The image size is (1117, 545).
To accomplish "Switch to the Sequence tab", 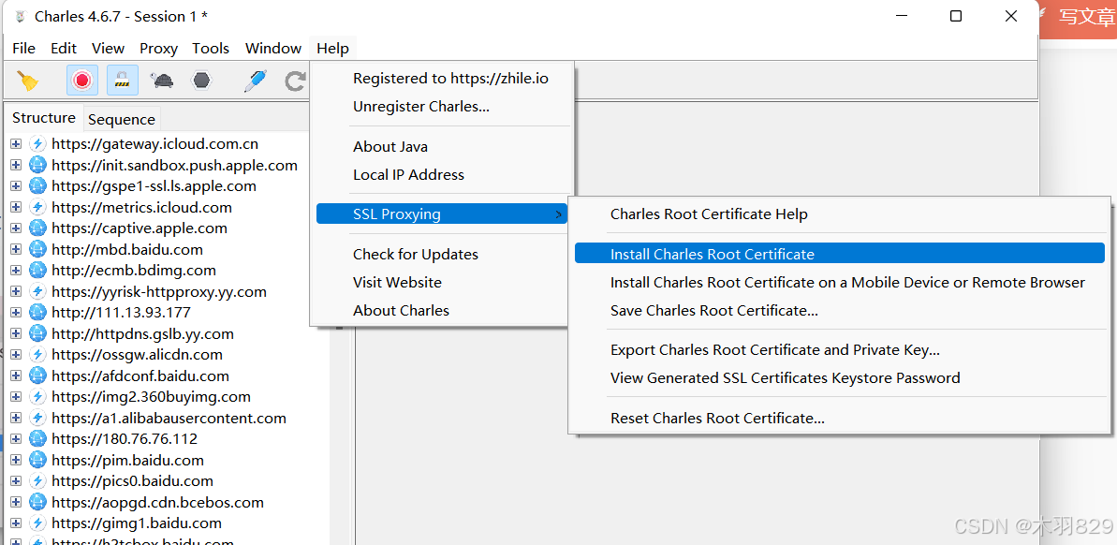I will coord(121,119).
